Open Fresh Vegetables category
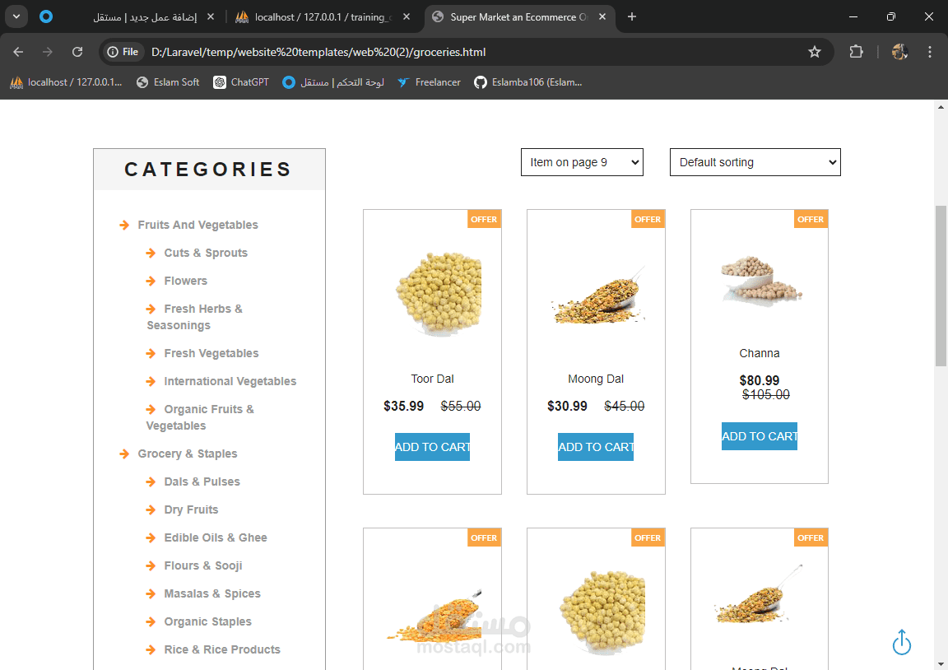 click(211, 353)
